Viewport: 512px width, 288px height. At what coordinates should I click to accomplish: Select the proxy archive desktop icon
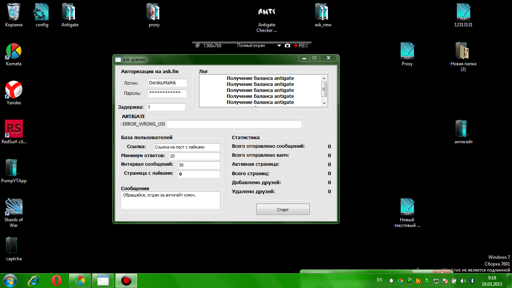[x=154, y=15]
